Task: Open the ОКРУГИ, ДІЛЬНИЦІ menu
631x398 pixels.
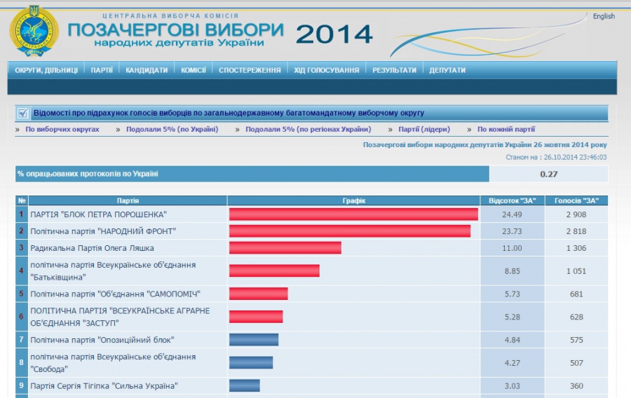Action: coord(46,70)
